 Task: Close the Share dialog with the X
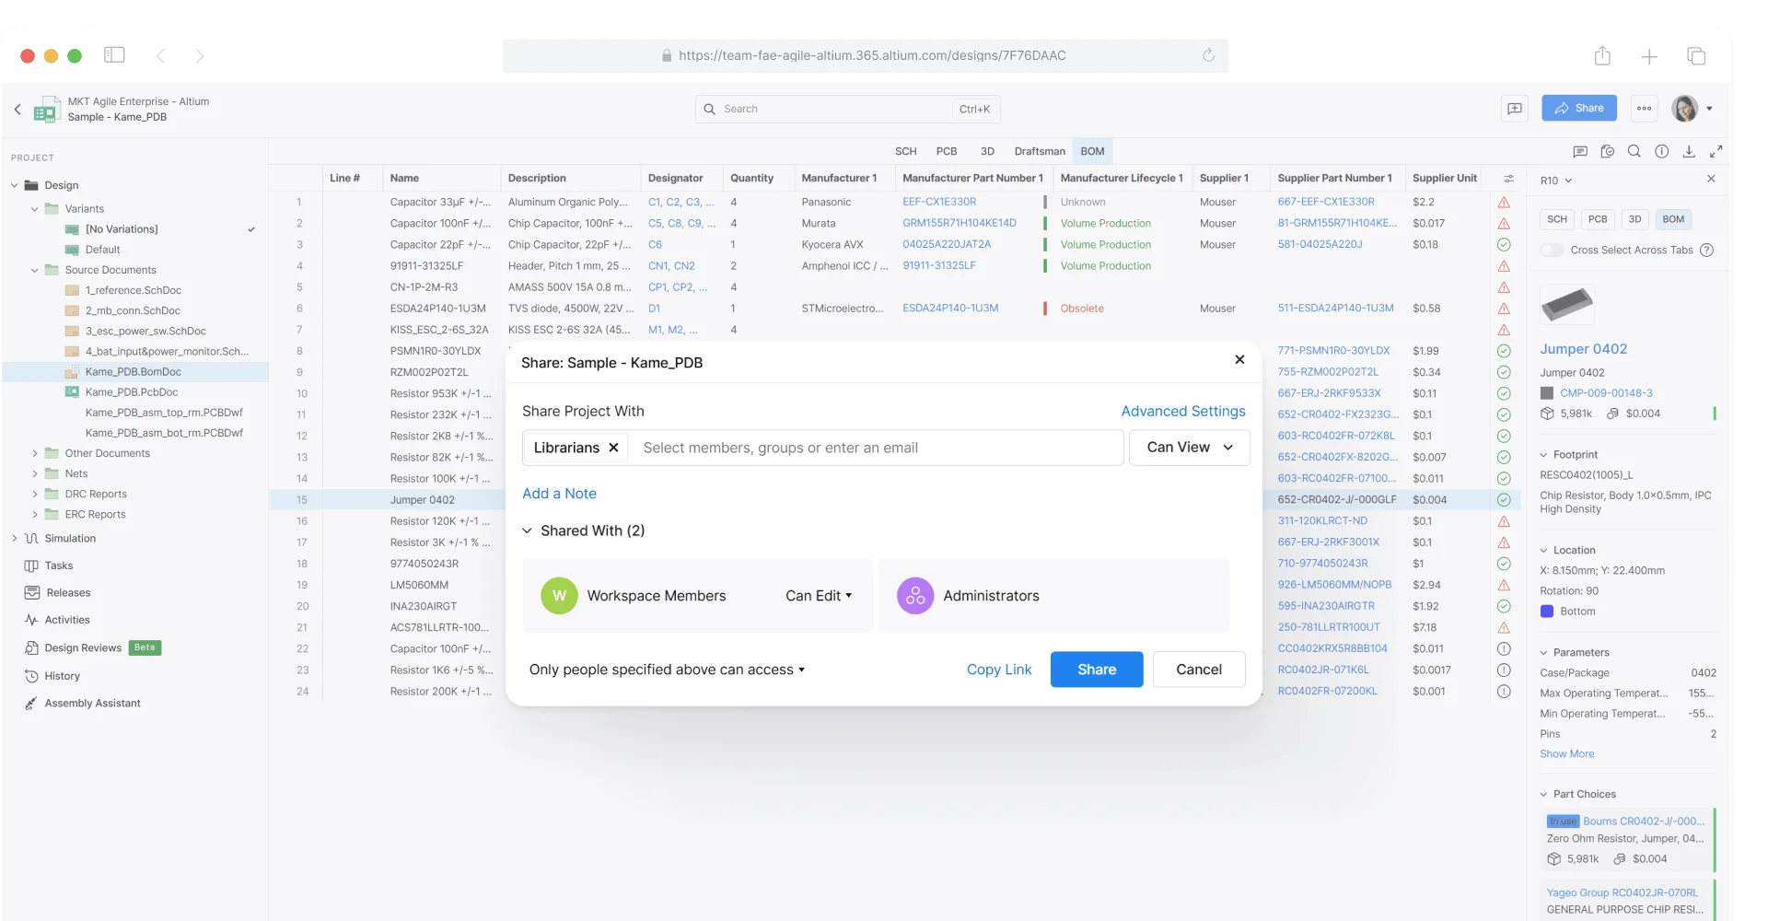[x=1239, y=360]
